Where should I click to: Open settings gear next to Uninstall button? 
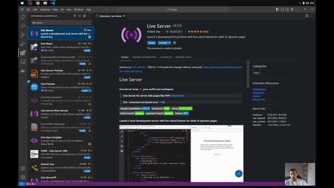click(x=174, y=43)
